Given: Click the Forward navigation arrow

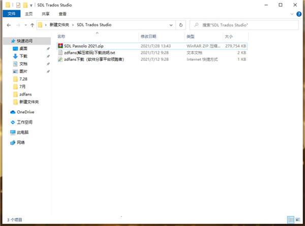Looking at the screenshot, I should click(x=18, y=25).
